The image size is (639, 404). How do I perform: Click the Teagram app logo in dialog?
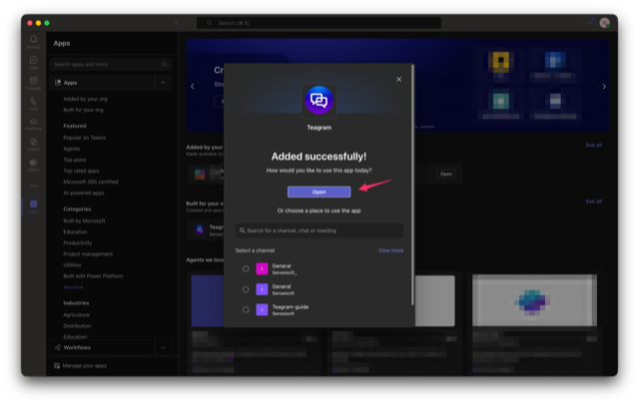(319, 100)
